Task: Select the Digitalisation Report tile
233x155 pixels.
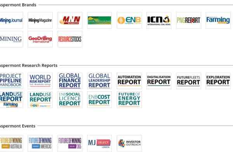Action: pyautogui.click(x=159, y=81)
